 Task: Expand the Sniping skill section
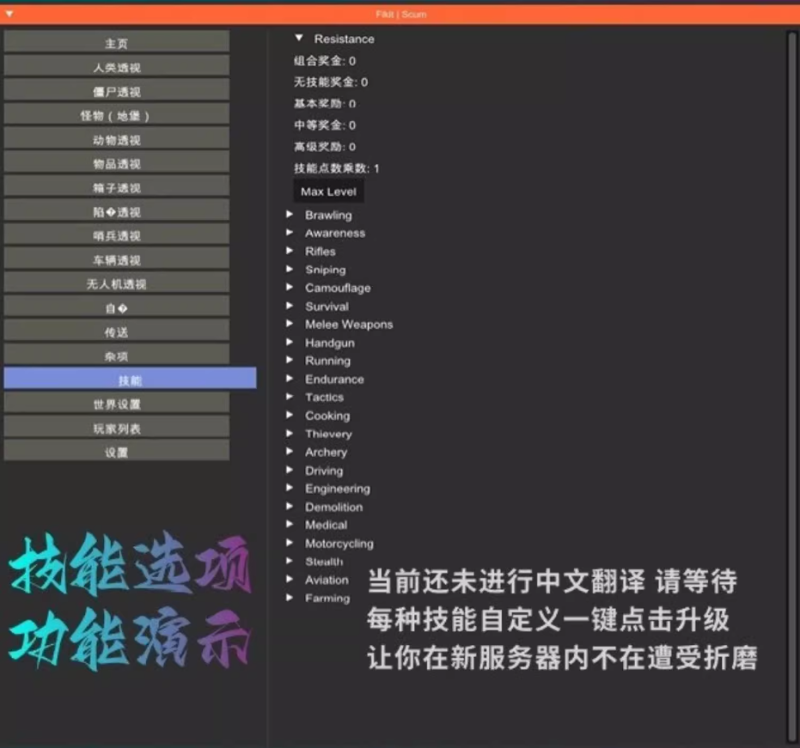coord(290,270)
